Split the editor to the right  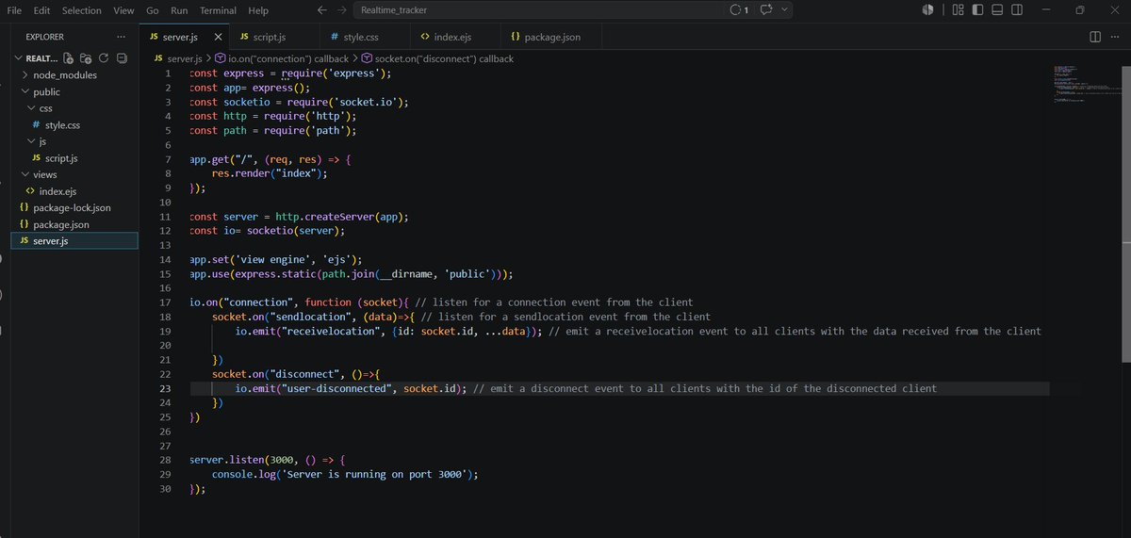point(1095,37)
